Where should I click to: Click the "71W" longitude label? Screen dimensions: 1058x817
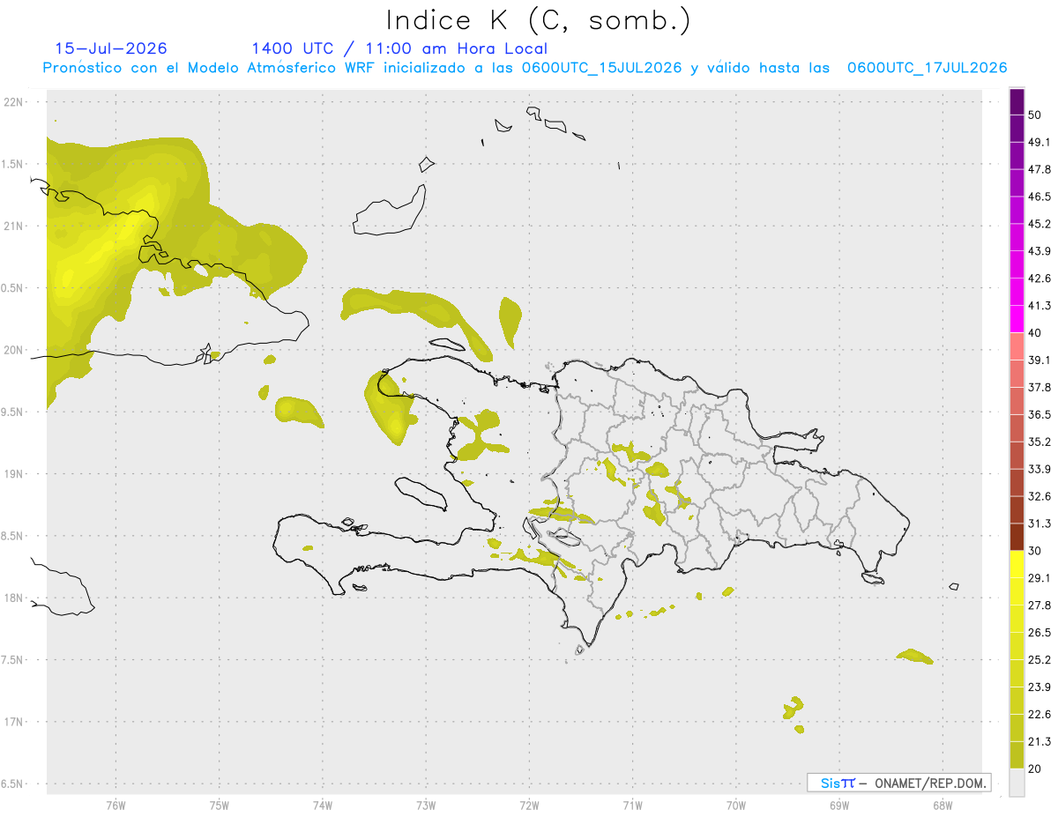click(632, 806)
